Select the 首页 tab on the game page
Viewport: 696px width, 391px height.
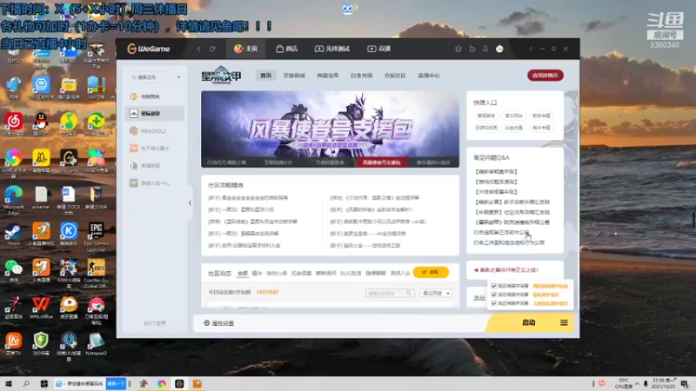coord(266,76)
